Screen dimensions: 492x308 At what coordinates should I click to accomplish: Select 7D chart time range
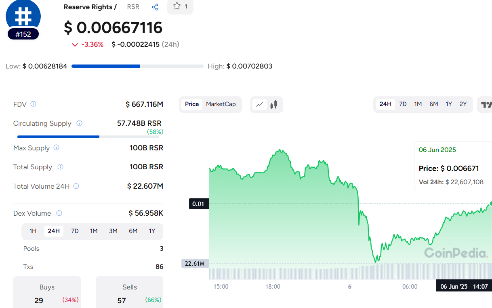point(403,104)
